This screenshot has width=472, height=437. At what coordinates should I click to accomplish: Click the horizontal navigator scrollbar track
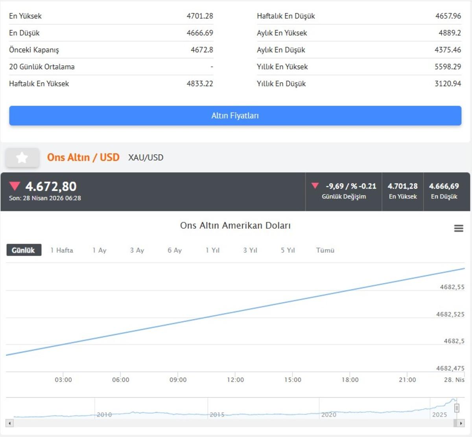(x=236, y=423)
